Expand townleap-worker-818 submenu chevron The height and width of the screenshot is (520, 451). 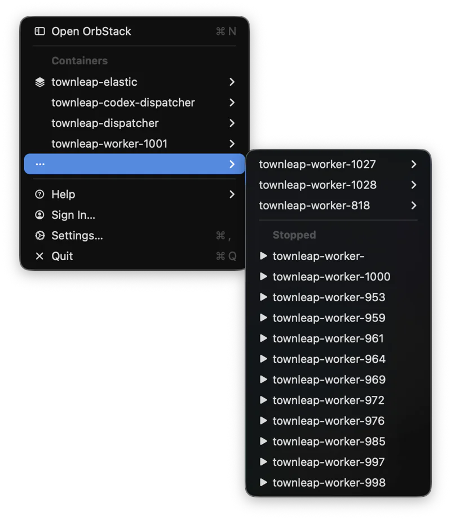pos(414,205)
